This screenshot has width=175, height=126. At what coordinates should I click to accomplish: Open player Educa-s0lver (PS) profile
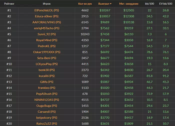46,16
